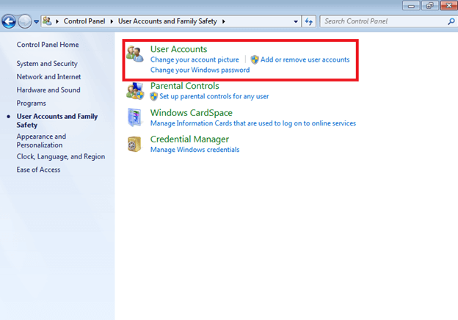458x320 pixels.
Task: Click shield icon beside Set up parental controls
Action: (x=154, y=96)
